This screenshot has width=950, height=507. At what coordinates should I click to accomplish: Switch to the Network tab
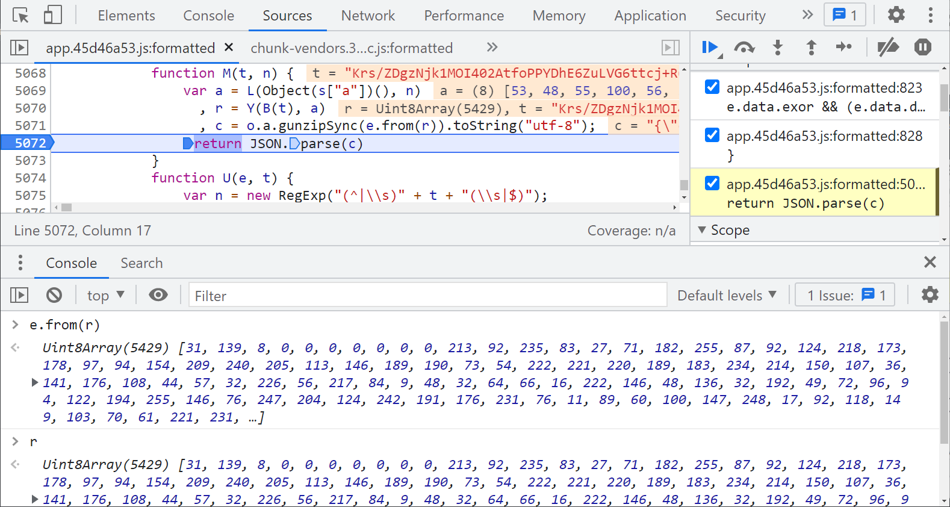click(368, 16)
